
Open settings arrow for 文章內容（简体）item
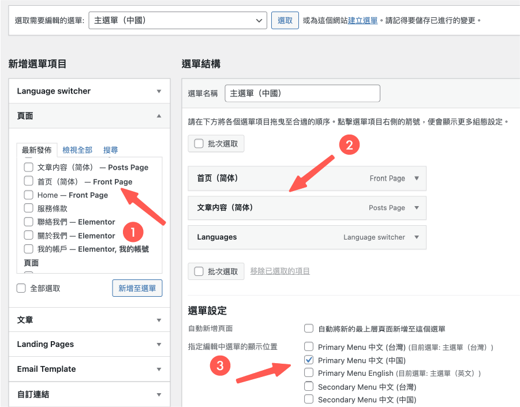tap(417, 208)
